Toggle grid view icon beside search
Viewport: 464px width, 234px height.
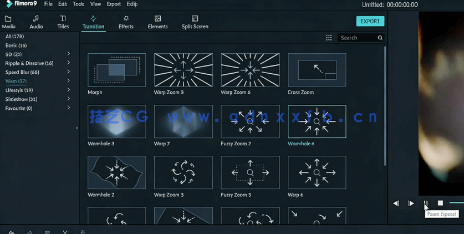pos(329,38)
